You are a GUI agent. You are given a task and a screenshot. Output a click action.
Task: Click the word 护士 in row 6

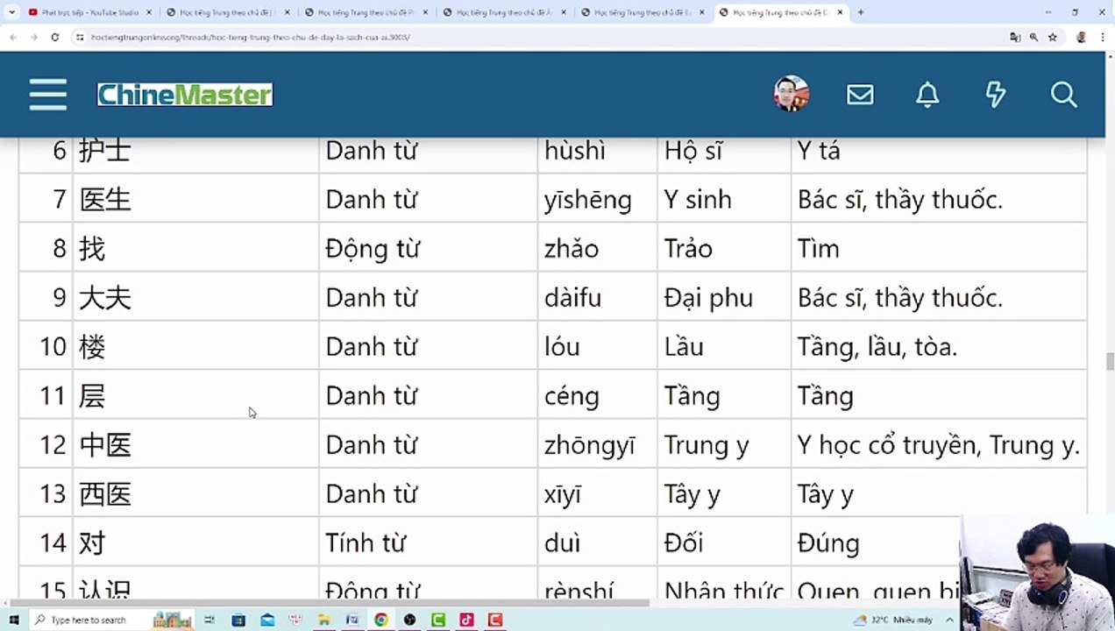click(x=105, y=151)
